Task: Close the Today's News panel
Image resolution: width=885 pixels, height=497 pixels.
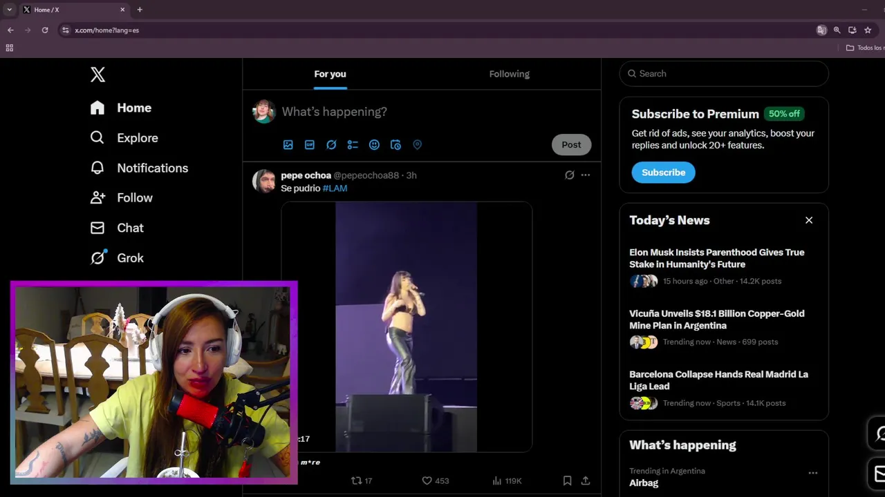Action: coord(809,220)
